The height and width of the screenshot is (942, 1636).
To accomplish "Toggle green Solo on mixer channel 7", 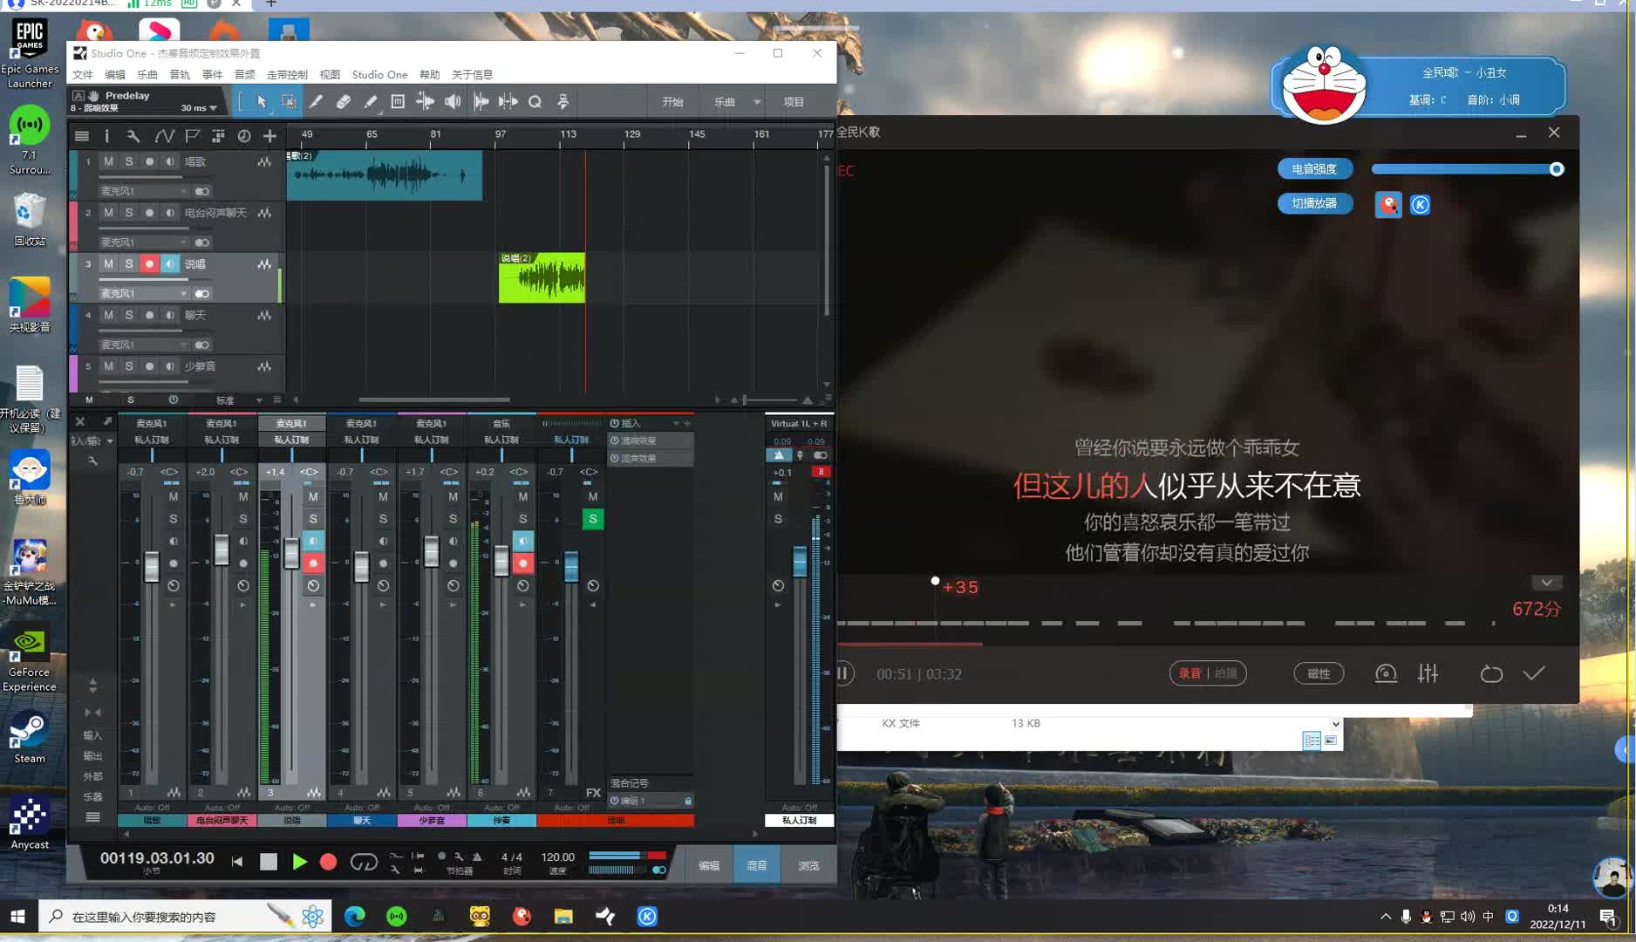I will click(x=593, y=519).
